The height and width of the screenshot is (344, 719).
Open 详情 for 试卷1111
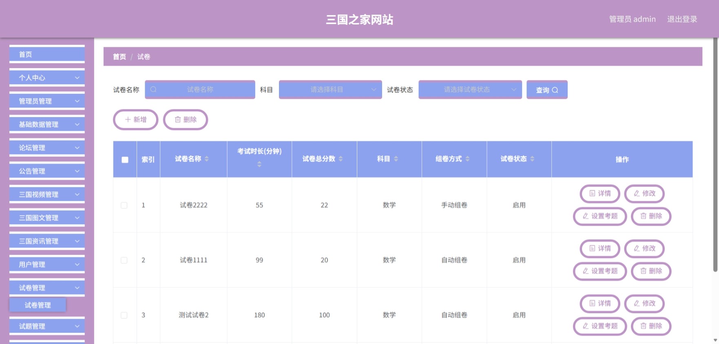pyautogui.click(x=600, y=249)
